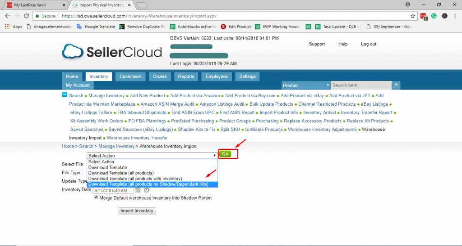Screen dimensions: 462x246
Task: Open Warehouse Inventory Transfer link
Action: (137, 138)
